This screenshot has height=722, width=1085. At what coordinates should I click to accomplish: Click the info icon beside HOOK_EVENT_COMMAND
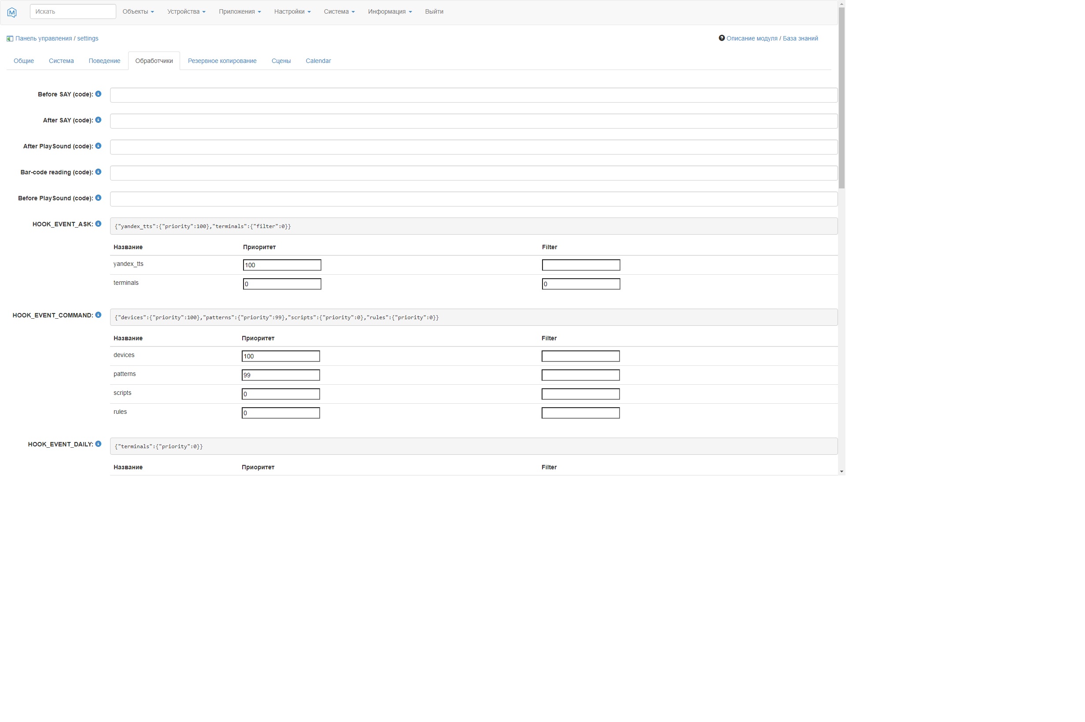(x=98, y=314)
